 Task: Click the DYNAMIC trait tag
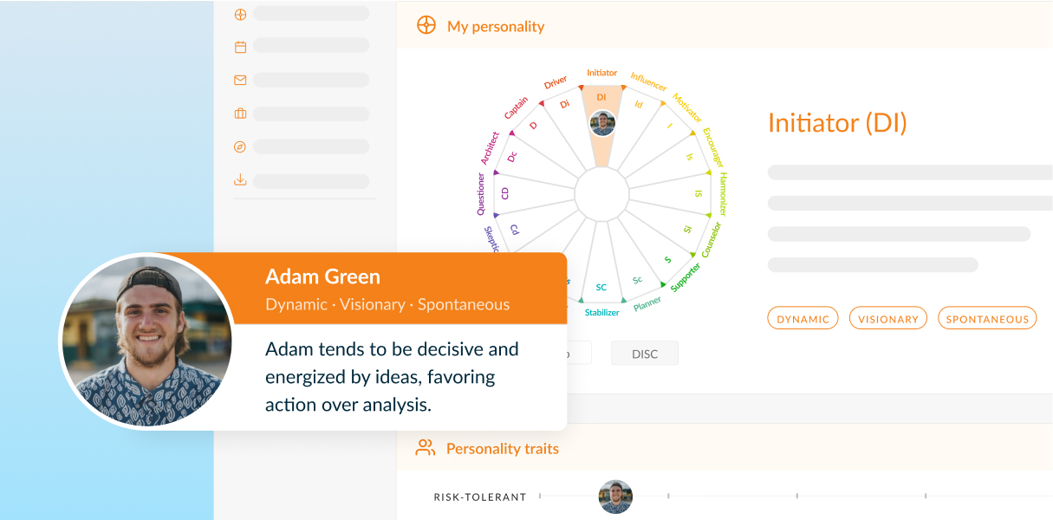click(803, 319)
